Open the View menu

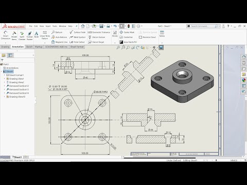pyautogui.click(x=42, y=26)
